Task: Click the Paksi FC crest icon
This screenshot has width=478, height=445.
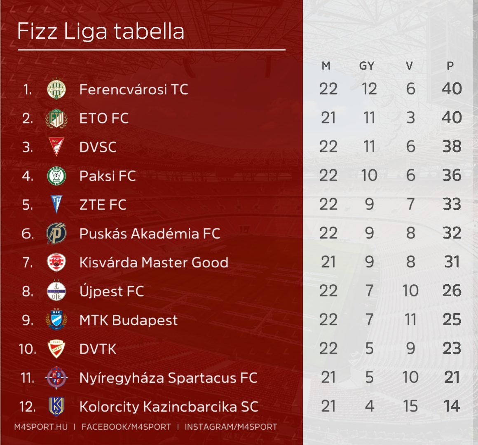Action: 56,176
